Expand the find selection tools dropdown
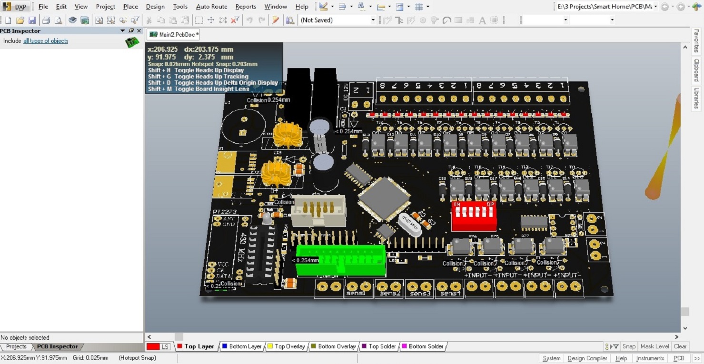The width and height of the screenshot is (704, 364). 370,7
